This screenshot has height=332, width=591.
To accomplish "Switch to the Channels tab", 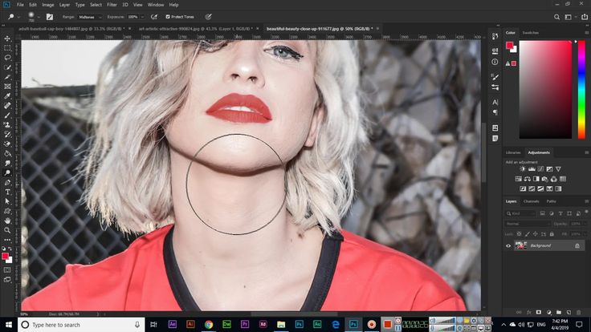I will [x=531, y=201].
